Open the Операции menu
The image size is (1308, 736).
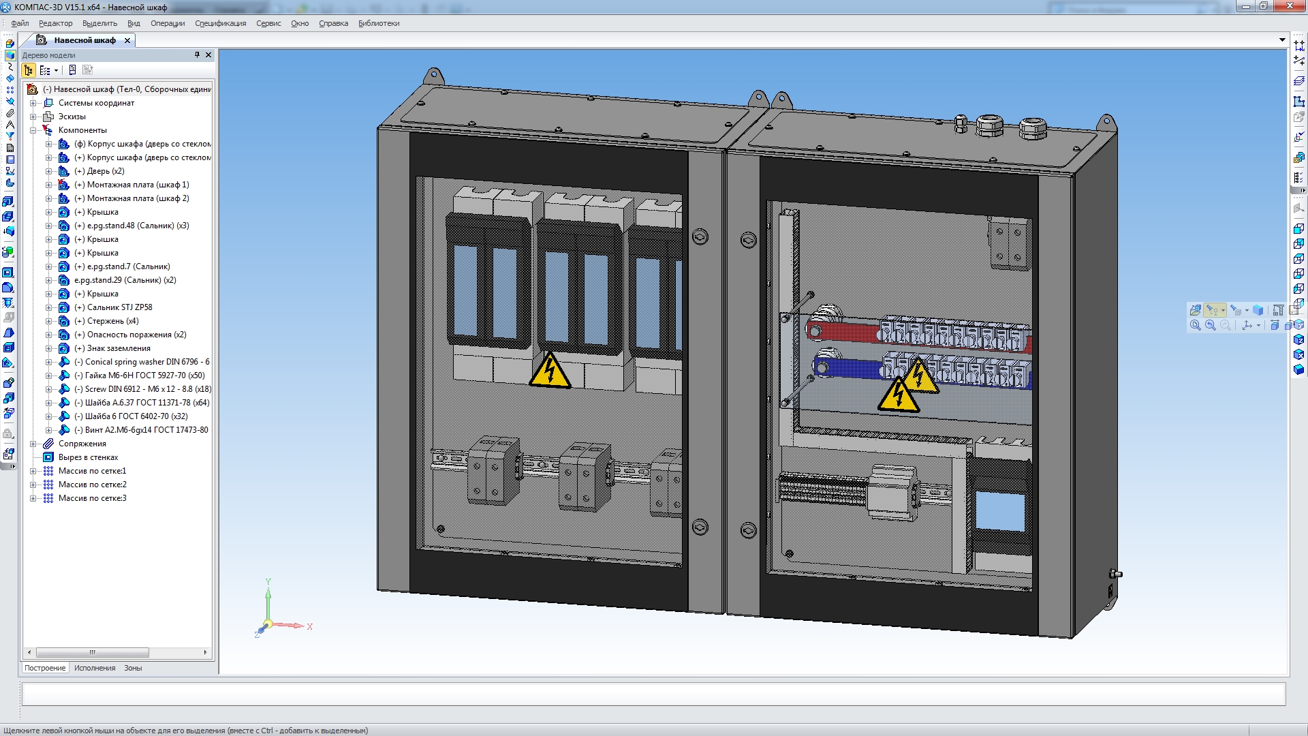click(168, 23)
